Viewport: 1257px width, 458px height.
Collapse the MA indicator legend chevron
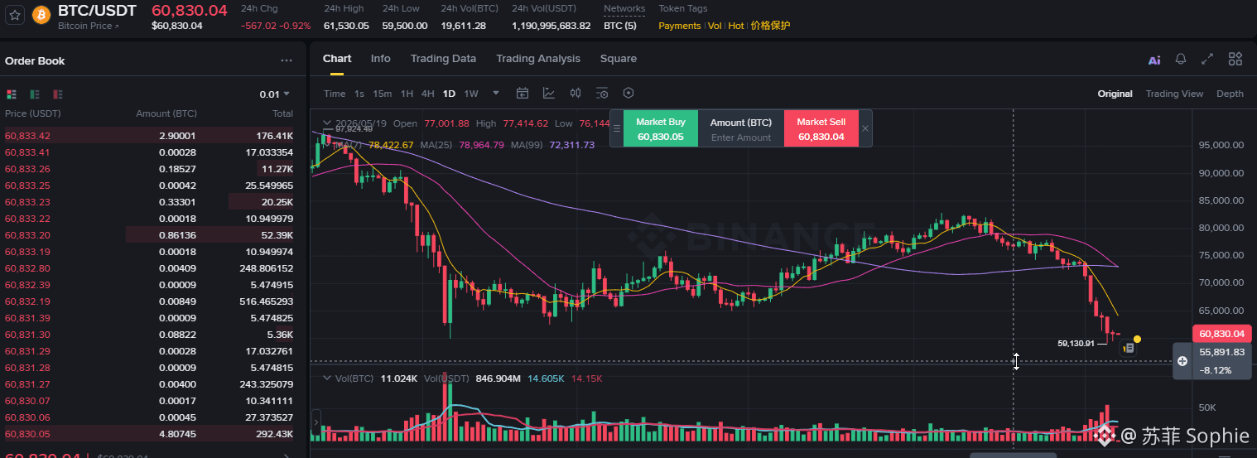point(327,145)
